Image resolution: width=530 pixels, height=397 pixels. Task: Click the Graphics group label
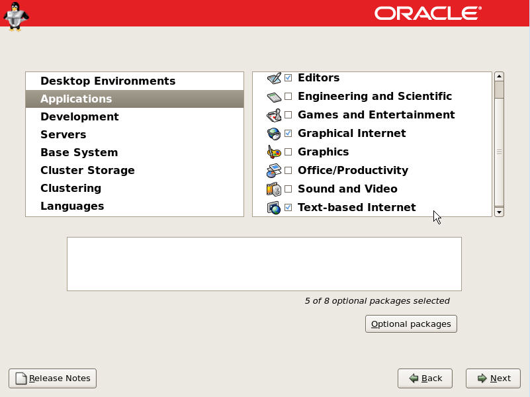(323, 152)
